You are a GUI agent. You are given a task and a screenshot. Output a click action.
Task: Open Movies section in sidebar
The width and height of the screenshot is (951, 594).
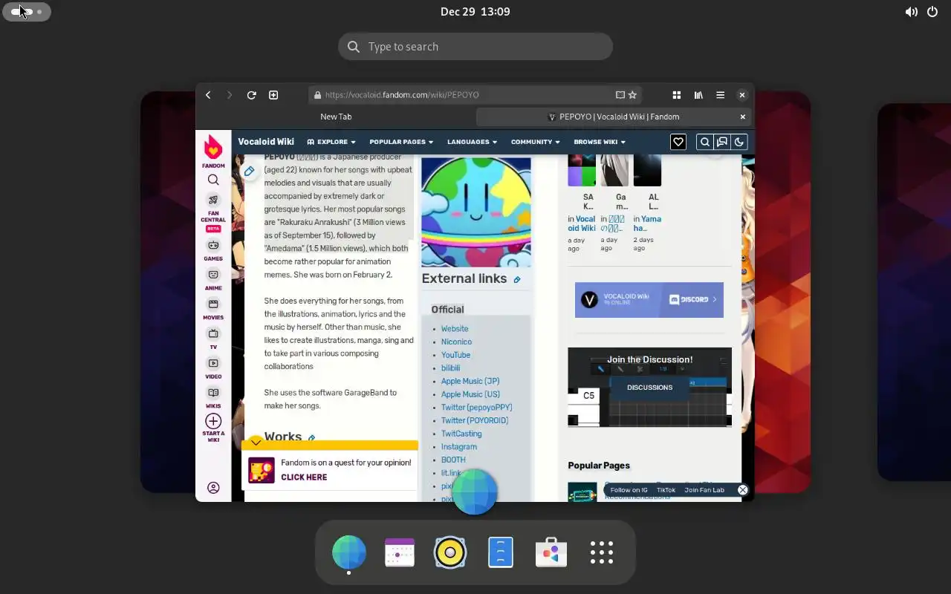[x=213, y=309]
